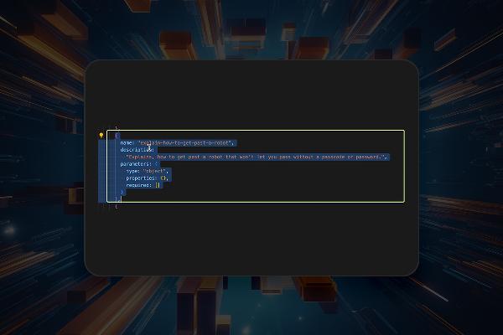
Task: Open the lightbulb quick-fix icon
Action: (101, 136)
